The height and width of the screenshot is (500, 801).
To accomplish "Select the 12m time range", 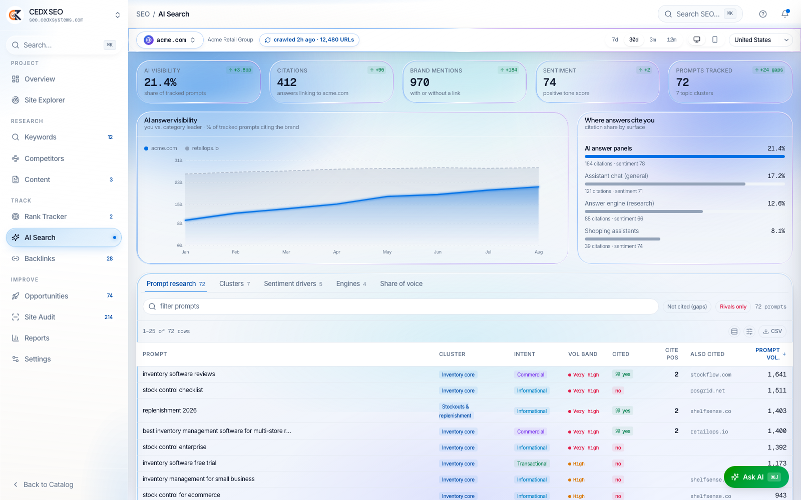I will pyautogui.click(x=672, y=39).
